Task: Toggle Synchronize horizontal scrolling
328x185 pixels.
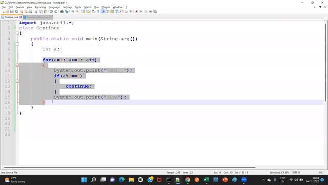Action: [x=88, y=12]
